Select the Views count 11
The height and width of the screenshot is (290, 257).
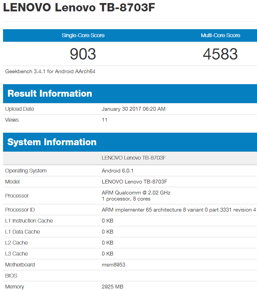click(105, 120)
